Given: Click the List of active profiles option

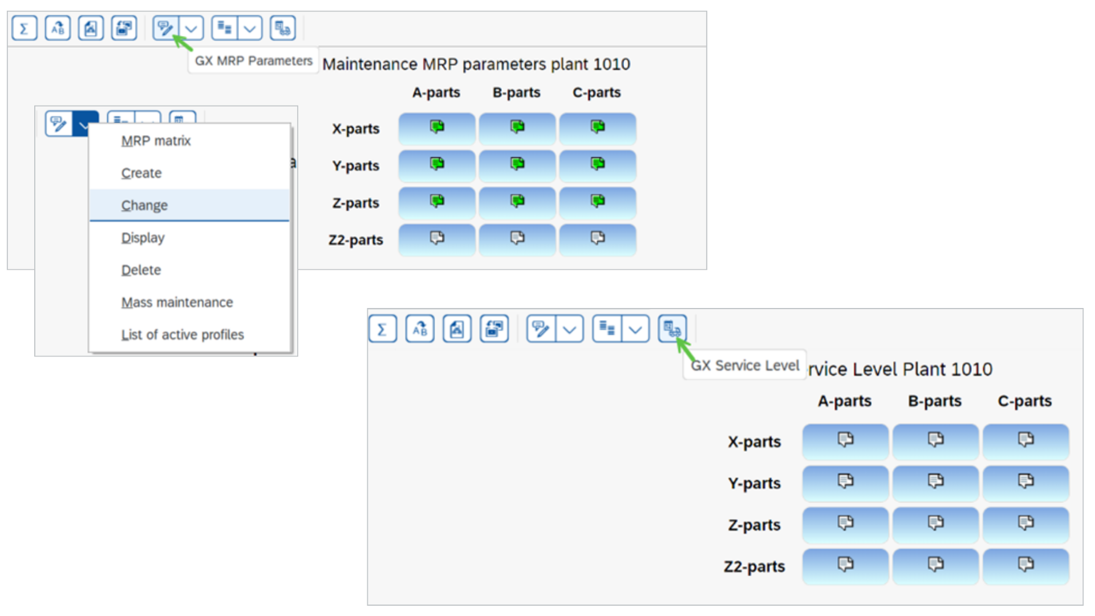Looking at the screenshot, I should click(x=182, y=335).
